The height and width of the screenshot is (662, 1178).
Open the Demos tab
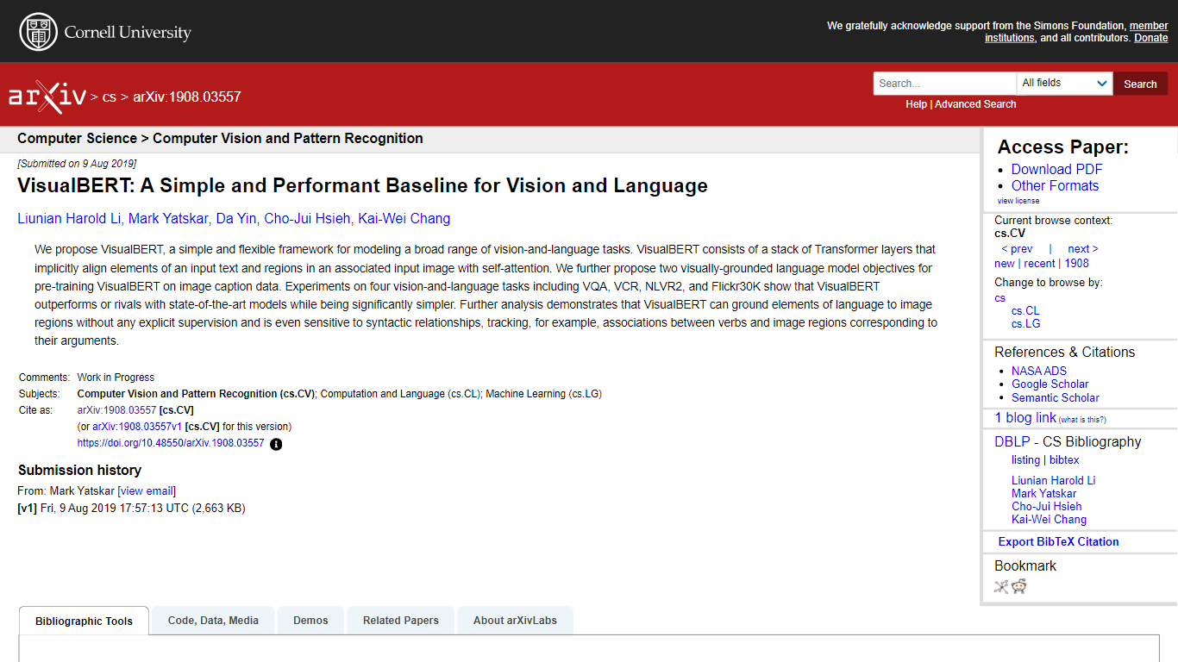pyautogui.click(x=310, y=621)
